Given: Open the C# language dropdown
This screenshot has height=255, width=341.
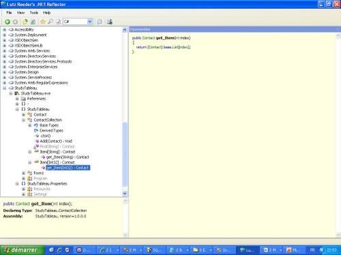Looking at the screenshot, I should point(90,22).
